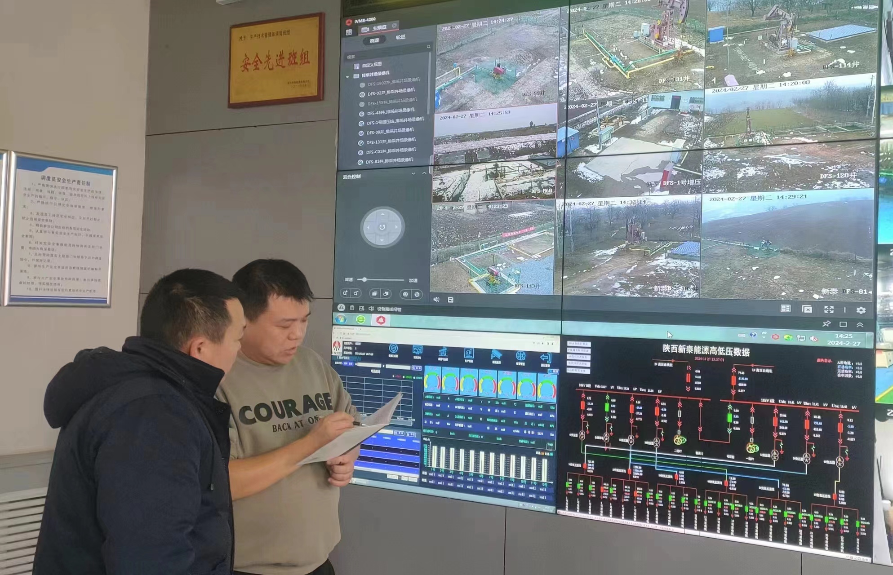Click the search magnifier in resource panel
The height and width of the screenshot is (575, 893).
click(428, 47)
